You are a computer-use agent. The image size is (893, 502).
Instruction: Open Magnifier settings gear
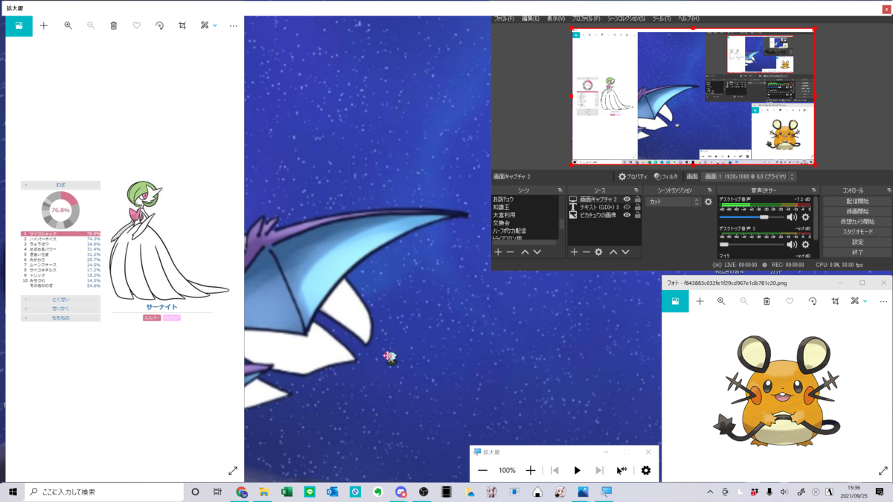pyautogui.click(x=646, y=471)
